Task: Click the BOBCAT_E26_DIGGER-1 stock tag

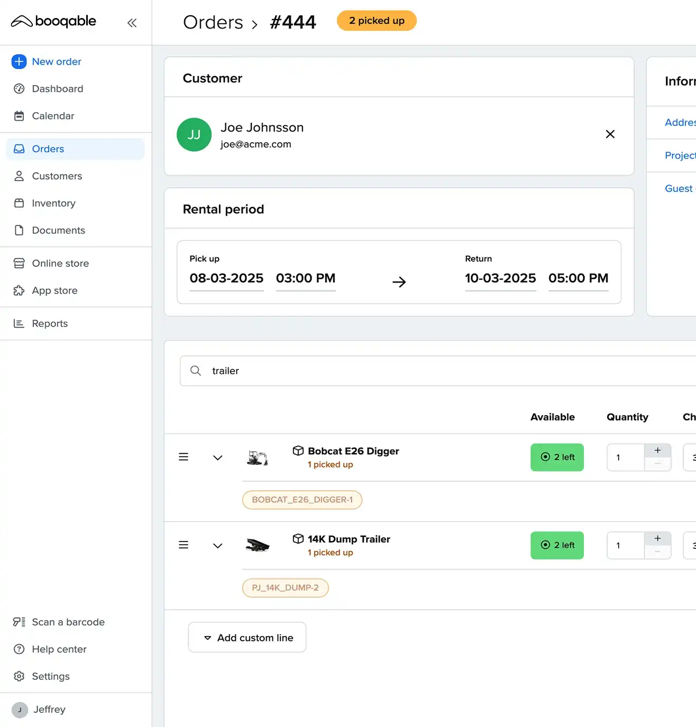Action: click(x=302, y=500)
